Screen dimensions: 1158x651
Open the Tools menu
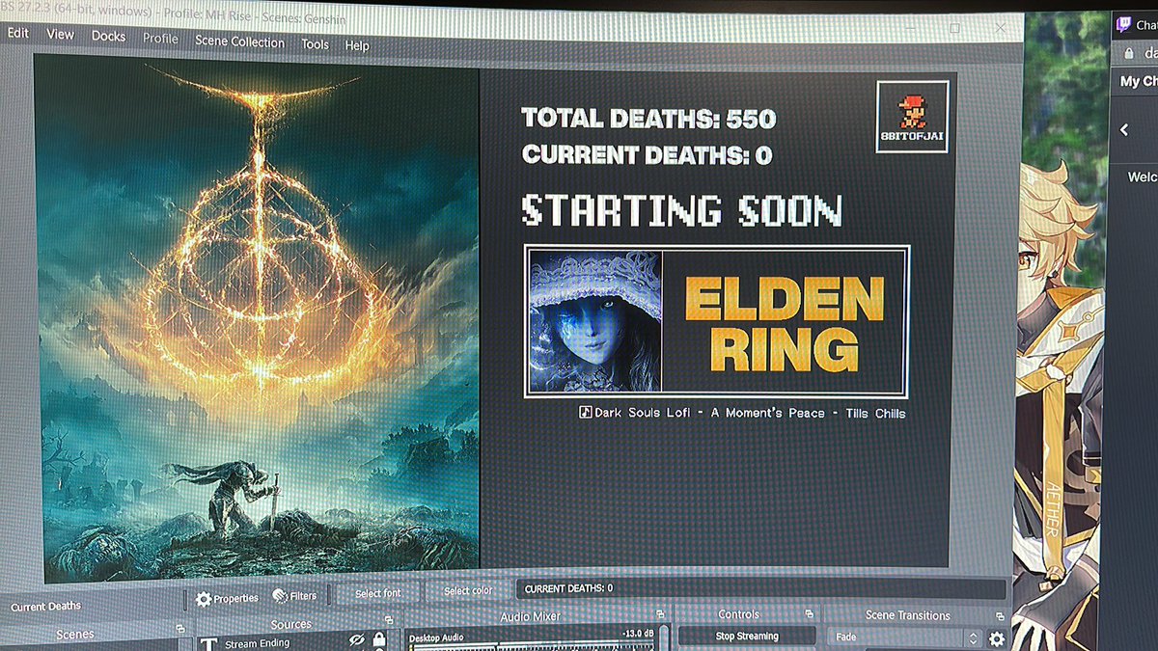click(x=315, y=44)
